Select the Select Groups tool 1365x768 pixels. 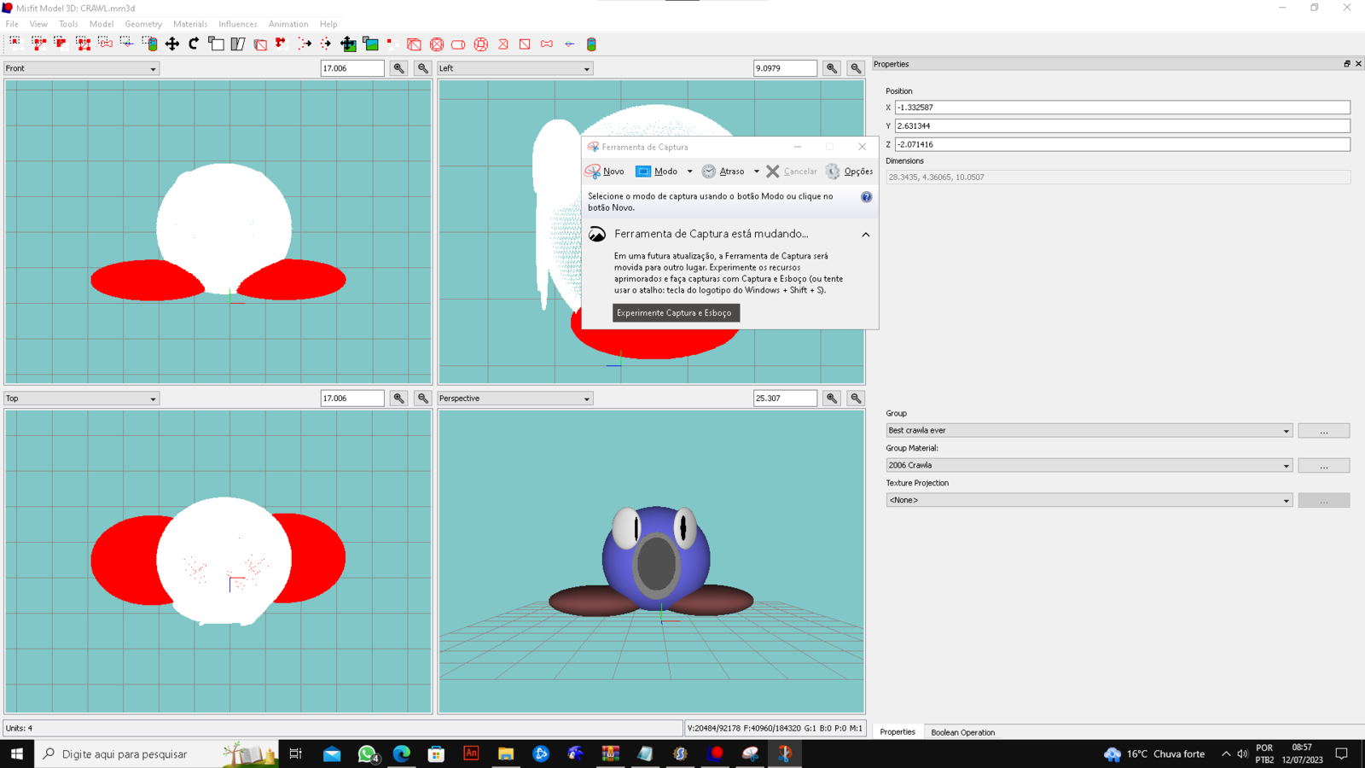click(83, 44)
